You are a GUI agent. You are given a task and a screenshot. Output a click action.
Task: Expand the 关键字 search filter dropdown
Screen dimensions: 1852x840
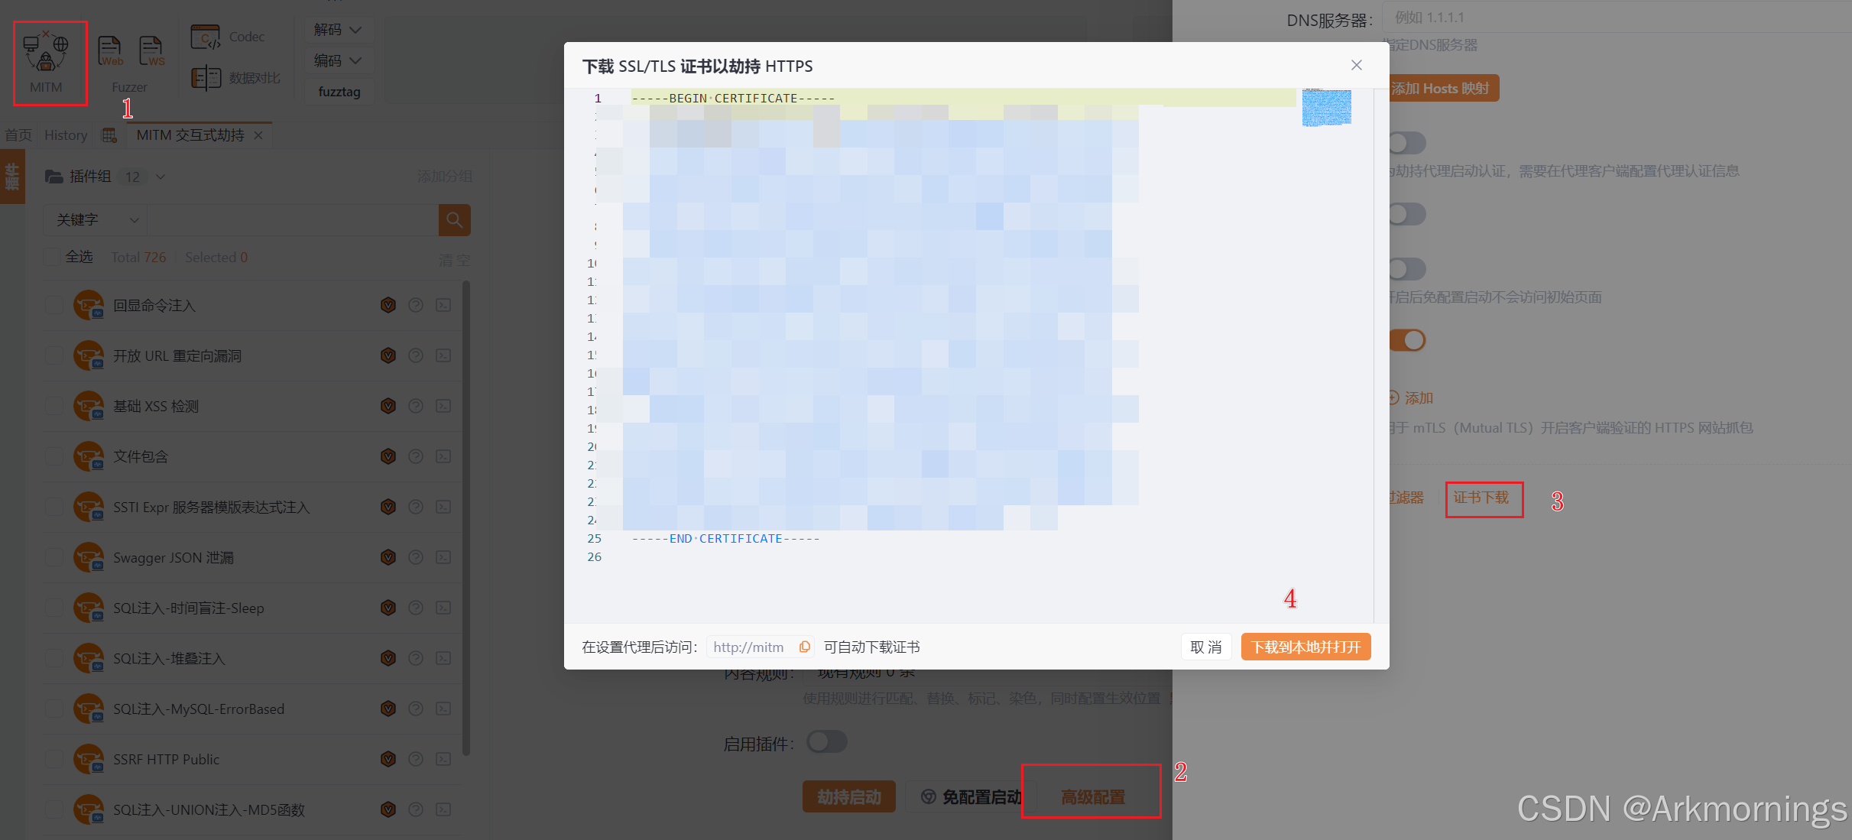click(94, 220)
